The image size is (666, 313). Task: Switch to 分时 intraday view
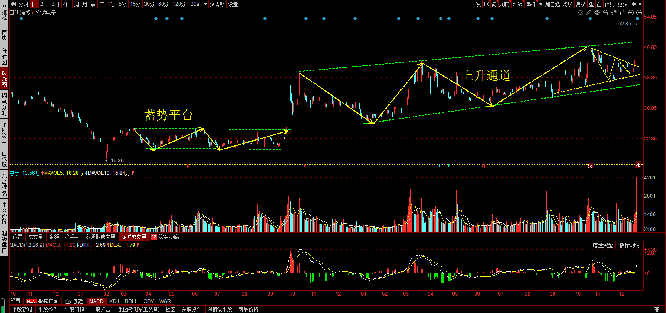pyautogui.click(x=24, y=4)
